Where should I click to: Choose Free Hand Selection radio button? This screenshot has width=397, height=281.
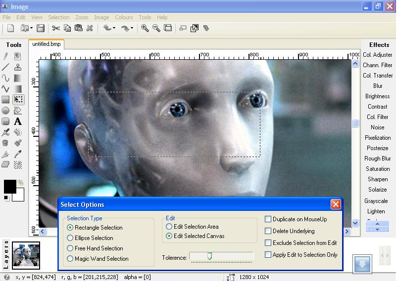(70, 248)
